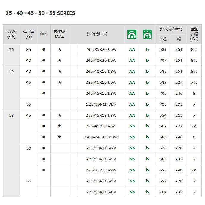This screenshot has height=205, width=205.
Task: Click the fuel efficiency rolling resistance icon
Action: [132, 34]
